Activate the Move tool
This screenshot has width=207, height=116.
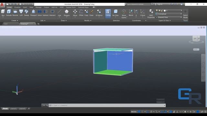click(x=75, y=13)
